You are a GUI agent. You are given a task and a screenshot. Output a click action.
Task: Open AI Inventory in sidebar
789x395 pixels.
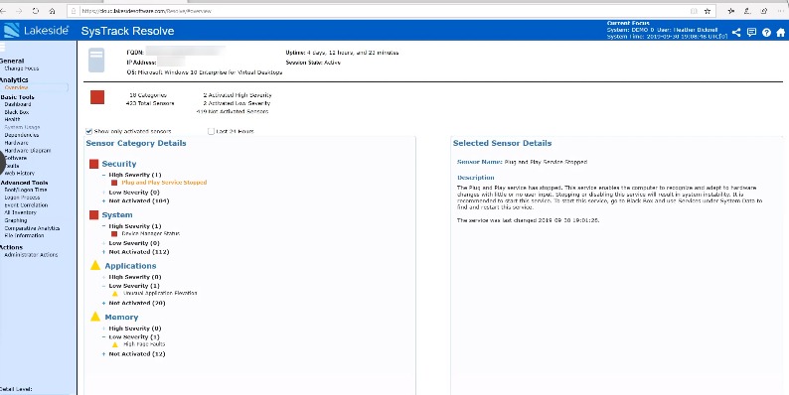20,212
